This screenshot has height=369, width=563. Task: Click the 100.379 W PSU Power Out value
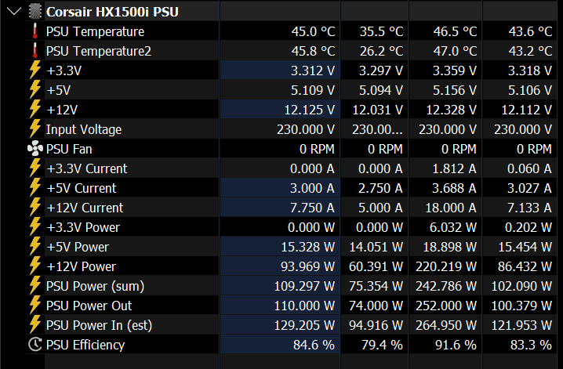coord(521,306)
